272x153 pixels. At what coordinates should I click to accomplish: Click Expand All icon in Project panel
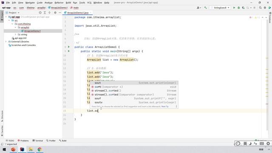[45, 13]
